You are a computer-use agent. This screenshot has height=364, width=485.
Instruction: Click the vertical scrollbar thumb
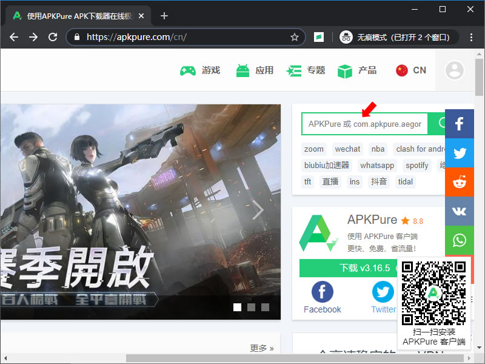[479, 78]
